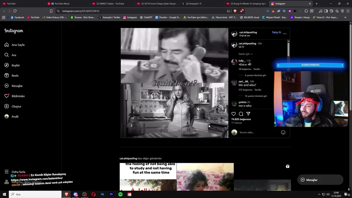The height and width of the screenshot is (198, 352).
Task: Open cat.shitpost1ng profile from post header
Action: click(248, 32)
